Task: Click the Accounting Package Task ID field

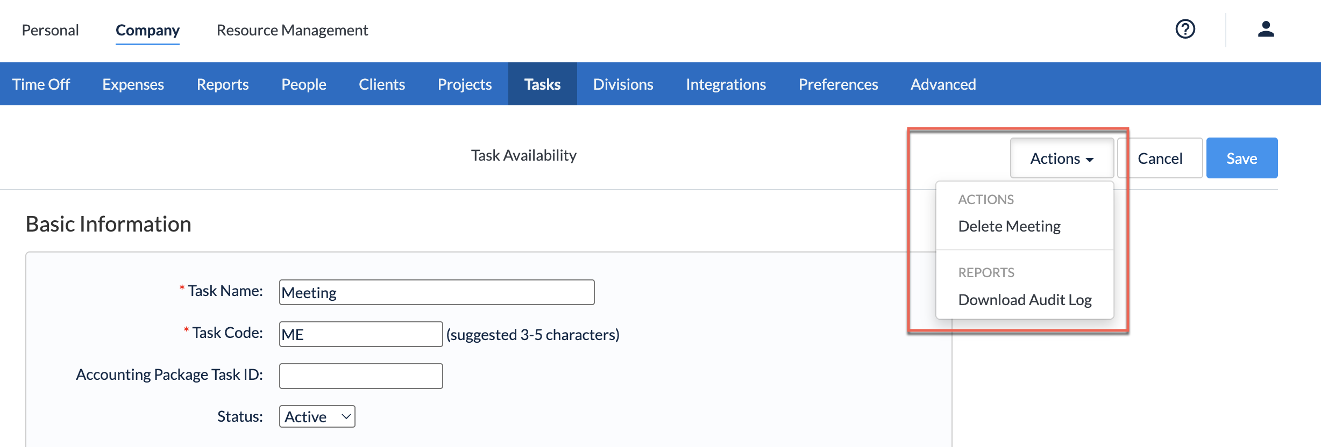Action: click(x=361, y=376)
